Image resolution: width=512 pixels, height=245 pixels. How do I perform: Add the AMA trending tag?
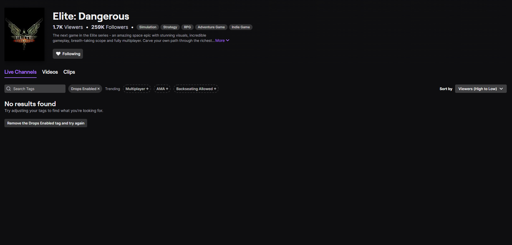(x=162, y=89)
